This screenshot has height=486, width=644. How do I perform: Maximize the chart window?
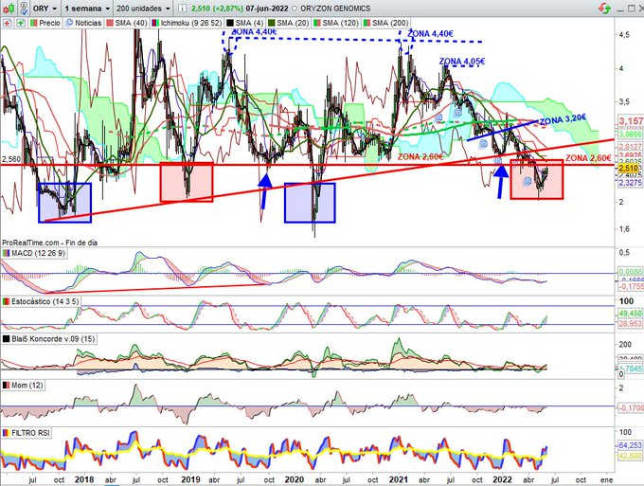[x=631, y=9]
